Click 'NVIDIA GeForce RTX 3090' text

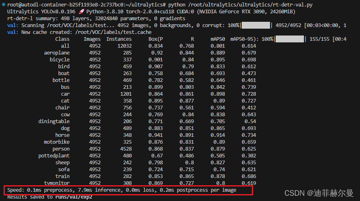coord(231,11)
